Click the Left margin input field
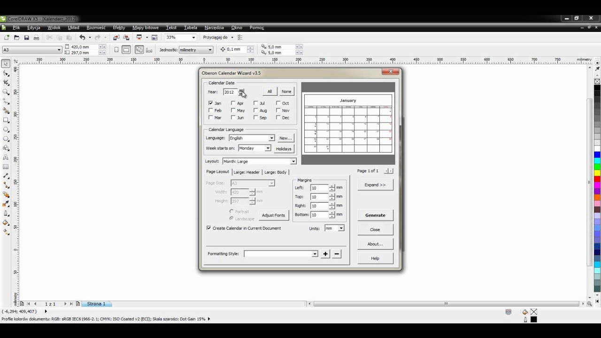 click(319, 188)
